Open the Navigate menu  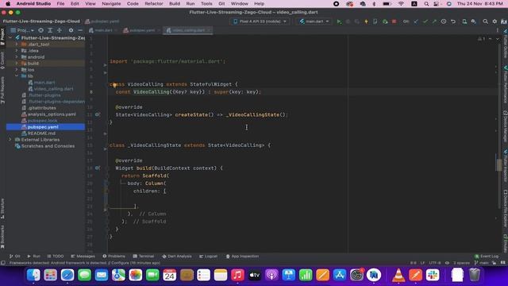click(111, 3)
